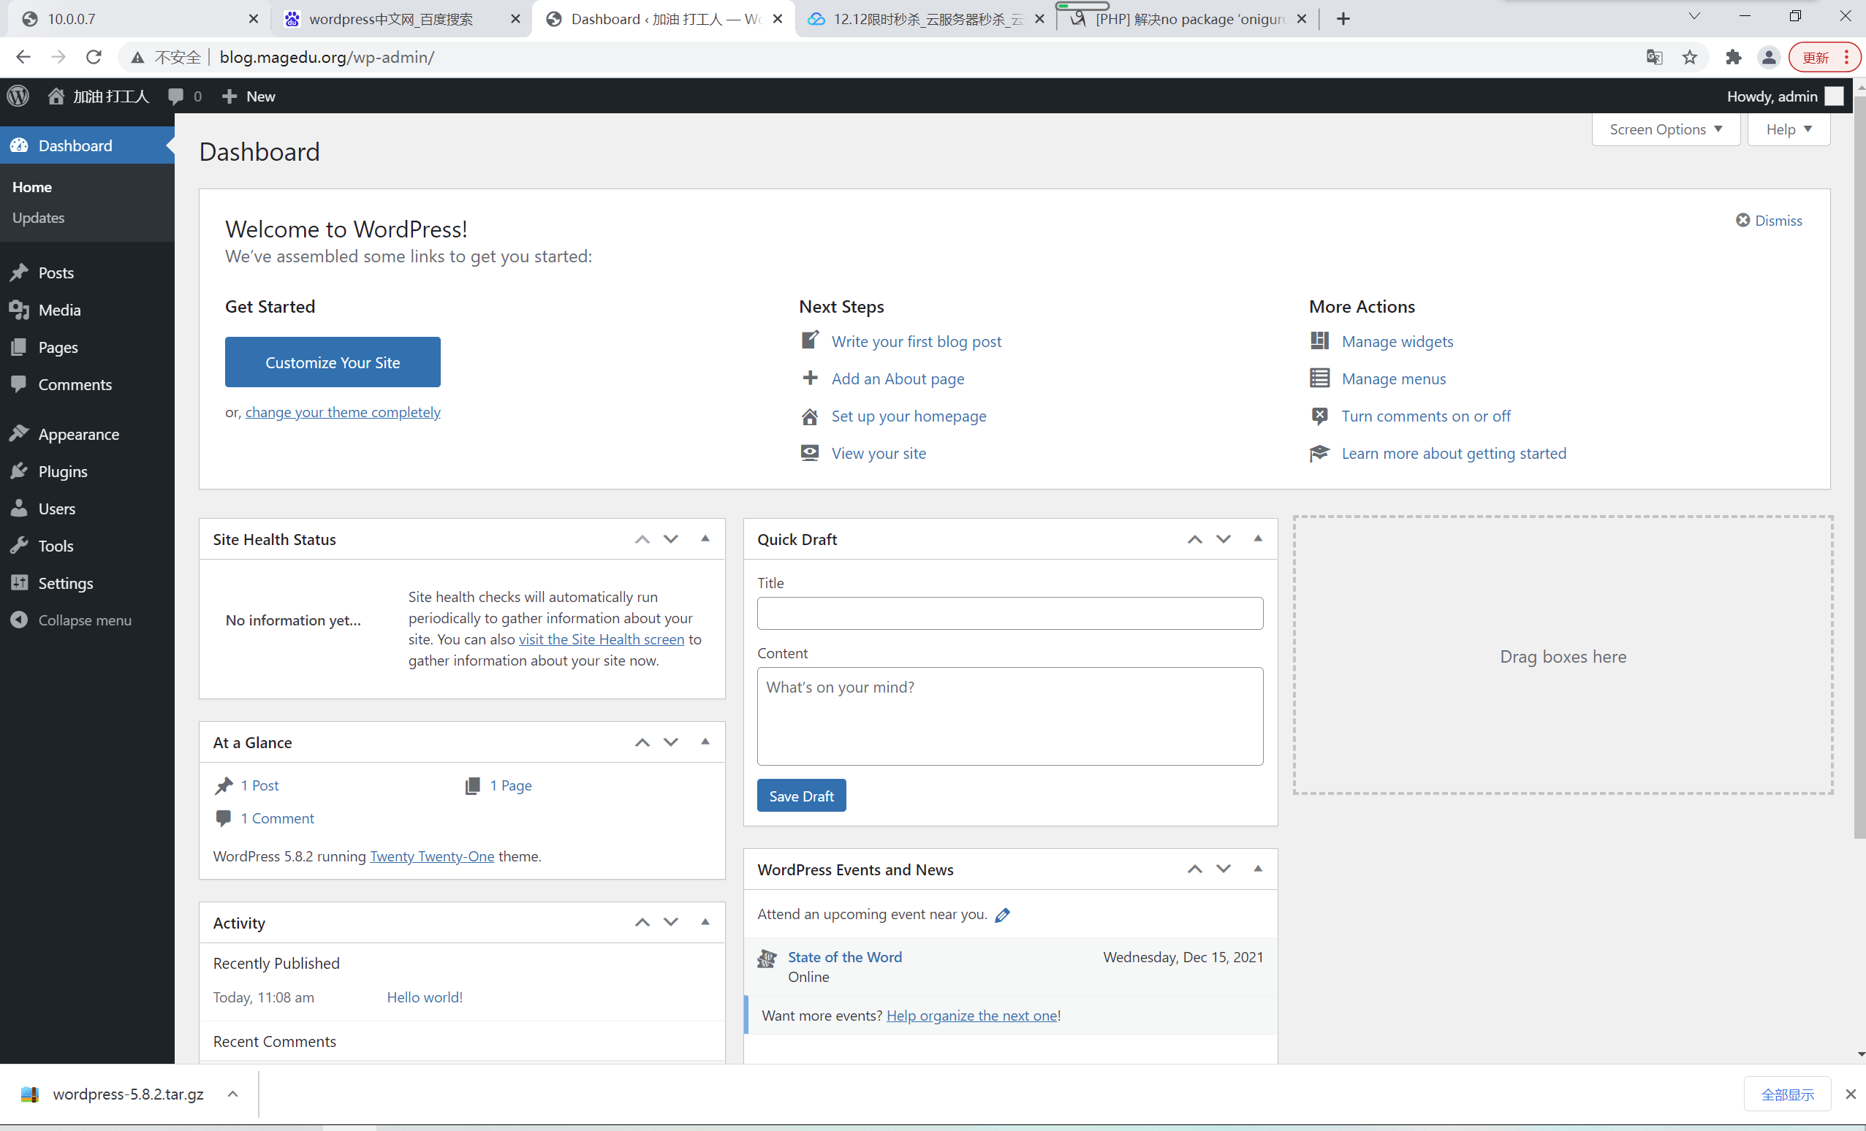Collapse WordPress Events and News panel
This screenshot has width=1866, height=1131.
(x=1258, y=869)
